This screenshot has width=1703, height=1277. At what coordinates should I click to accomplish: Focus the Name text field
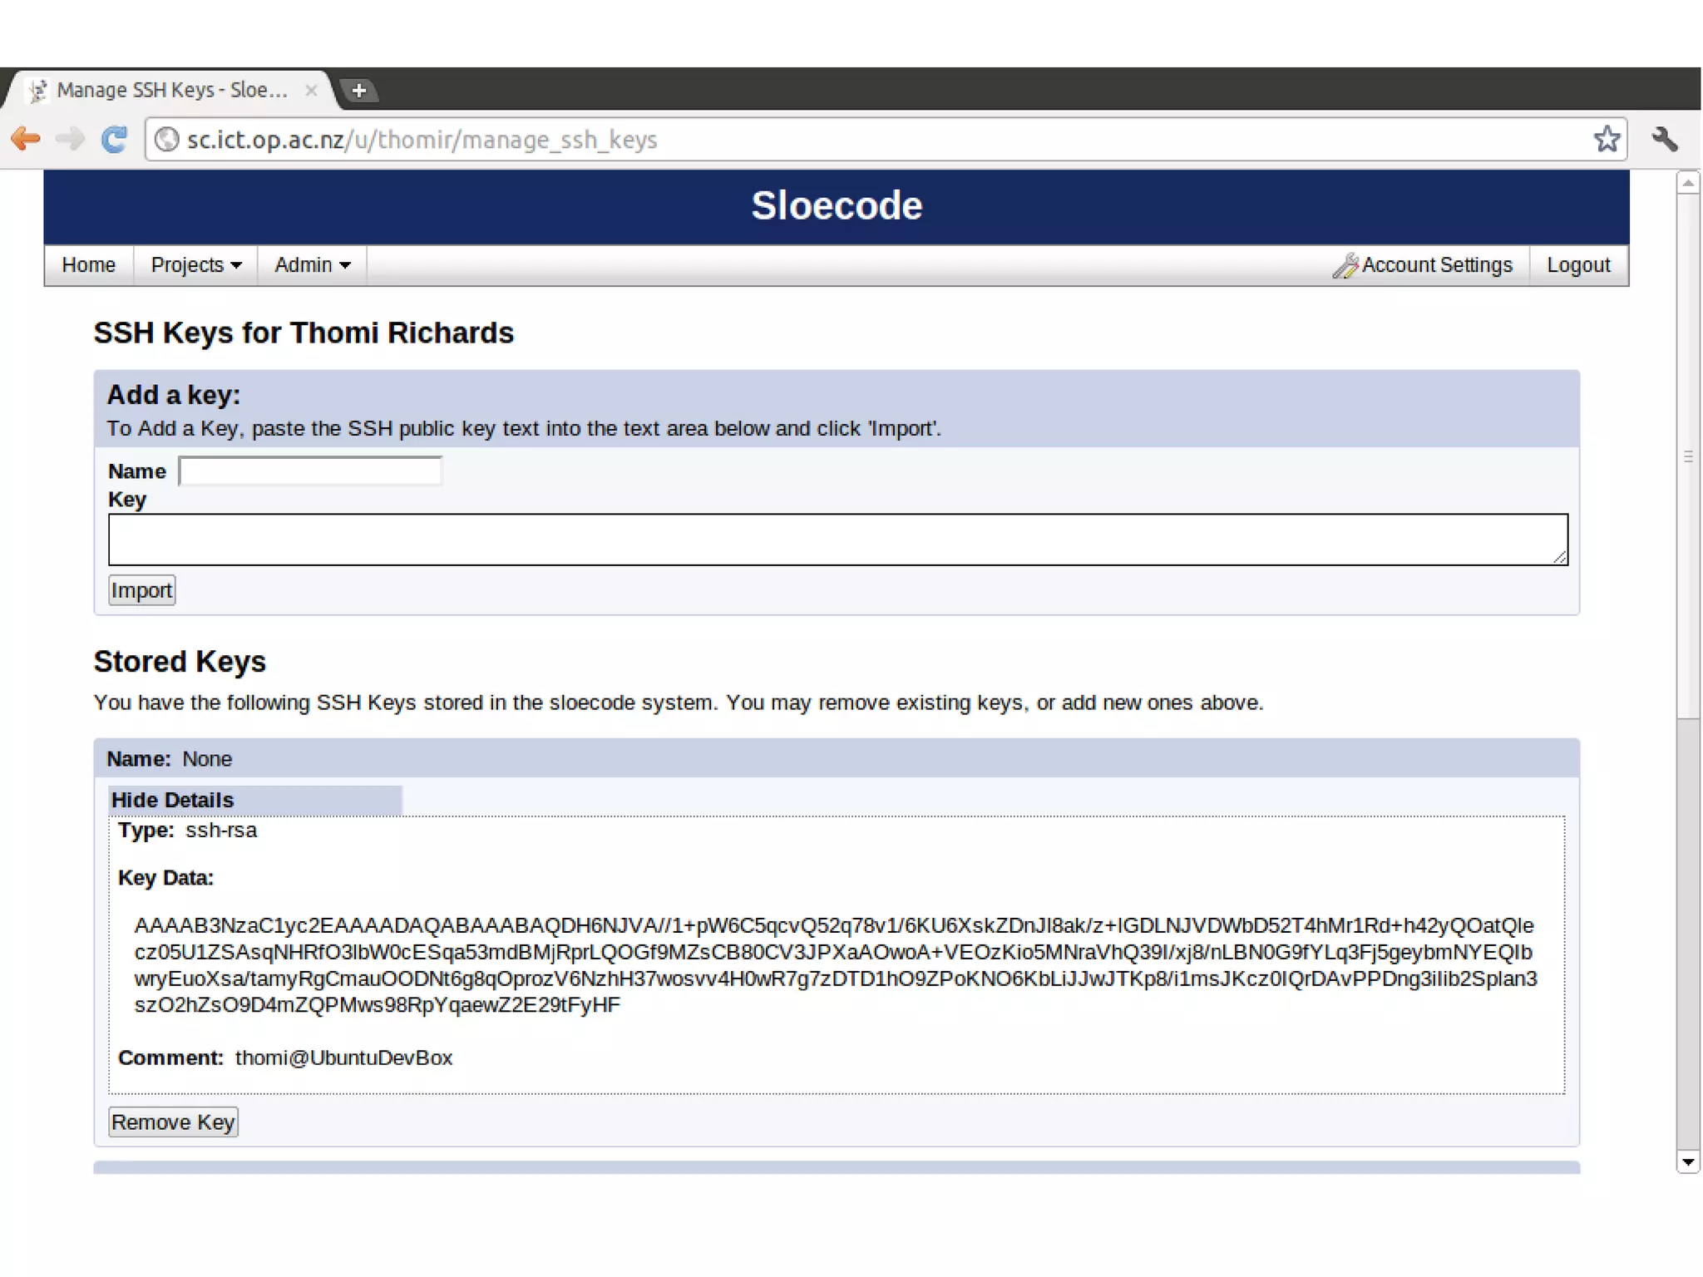(x=310, y=471)
